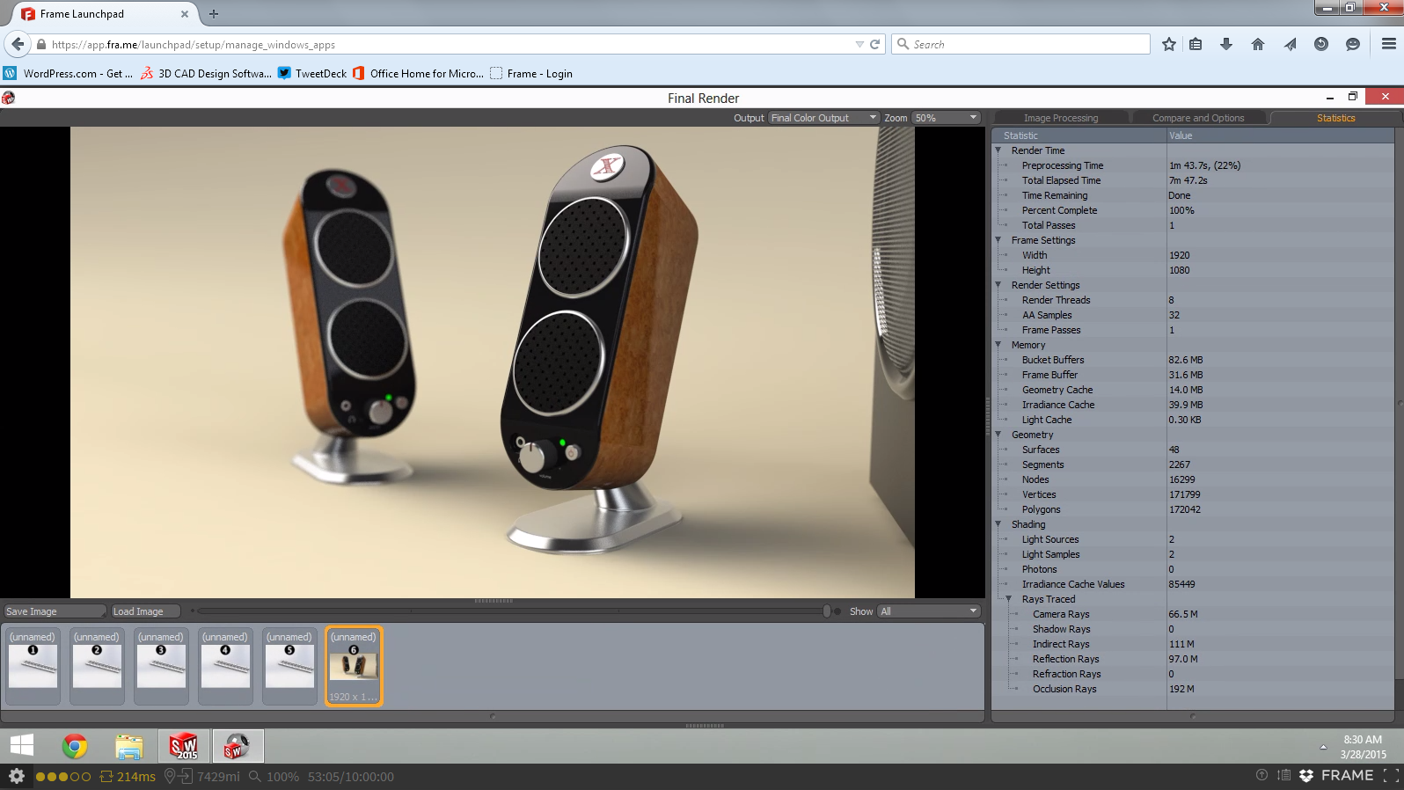This screenshot has height=790, width=1404.
Task: Select render thumbnail number 3
Action: point(161,666)
